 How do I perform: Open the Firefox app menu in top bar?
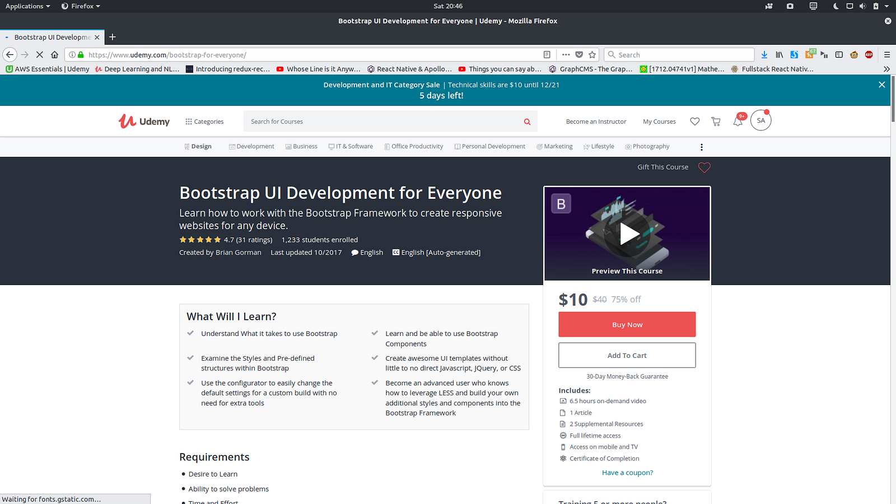pyautogui.click(x=81, y=6)
